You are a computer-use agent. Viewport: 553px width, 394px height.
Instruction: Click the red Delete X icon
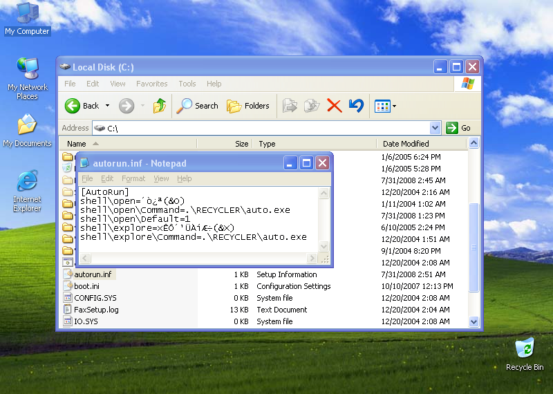coord(335,106)
